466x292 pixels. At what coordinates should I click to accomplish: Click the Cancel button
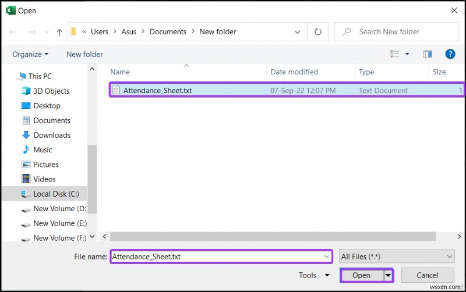click(428, 275)
